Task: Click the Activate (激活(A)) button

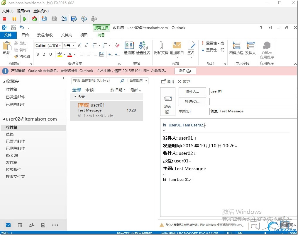Action: click(x=185, y=71)
